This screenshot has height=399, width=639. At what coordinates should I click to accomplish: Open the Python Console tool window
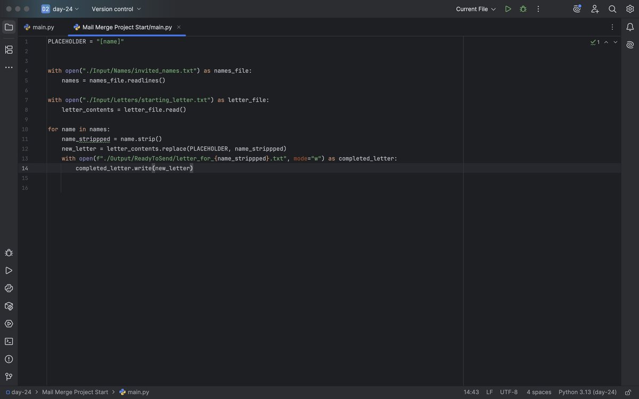click(x=9, y=288)
